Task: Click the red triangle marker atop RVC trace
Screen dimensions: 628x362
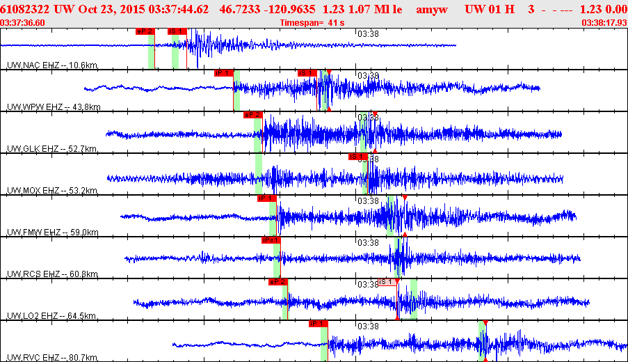Action: coord(485,322)
